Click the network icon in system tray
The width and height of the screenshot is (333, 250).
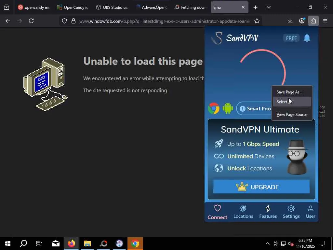283,243
